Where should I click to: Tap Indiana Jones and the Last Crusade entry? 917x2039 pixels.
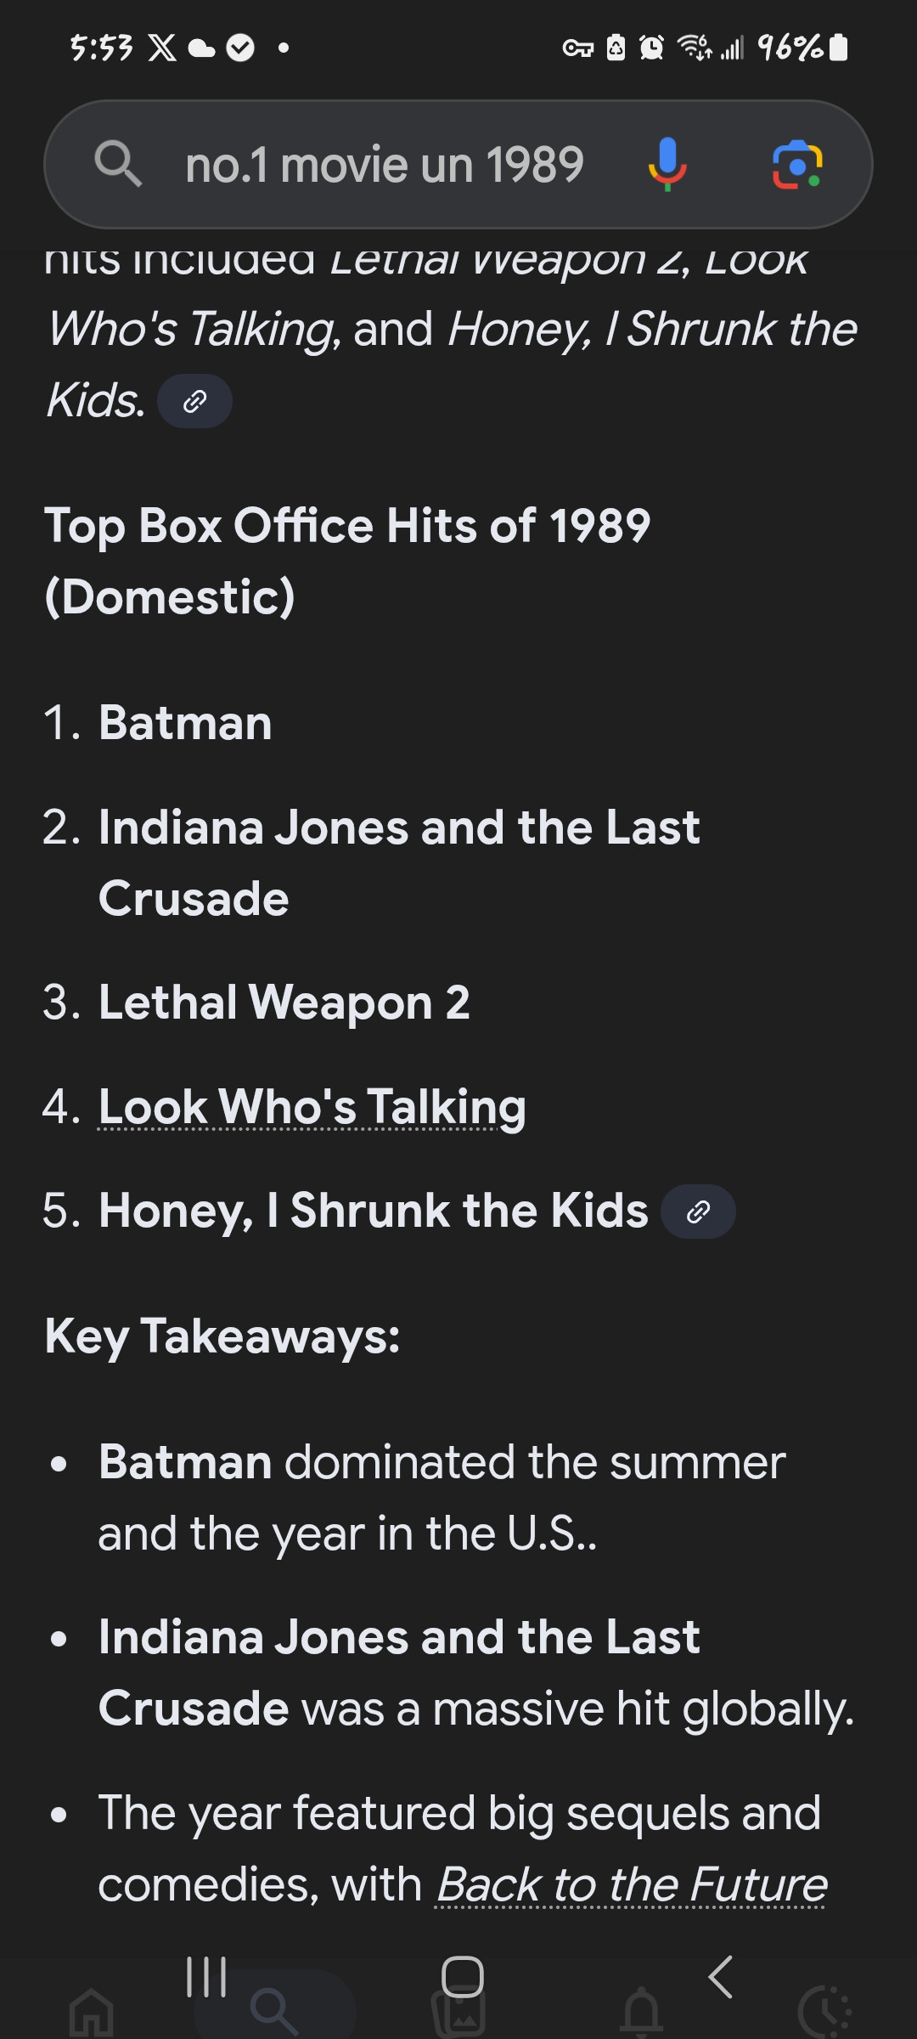pos(399,862)
